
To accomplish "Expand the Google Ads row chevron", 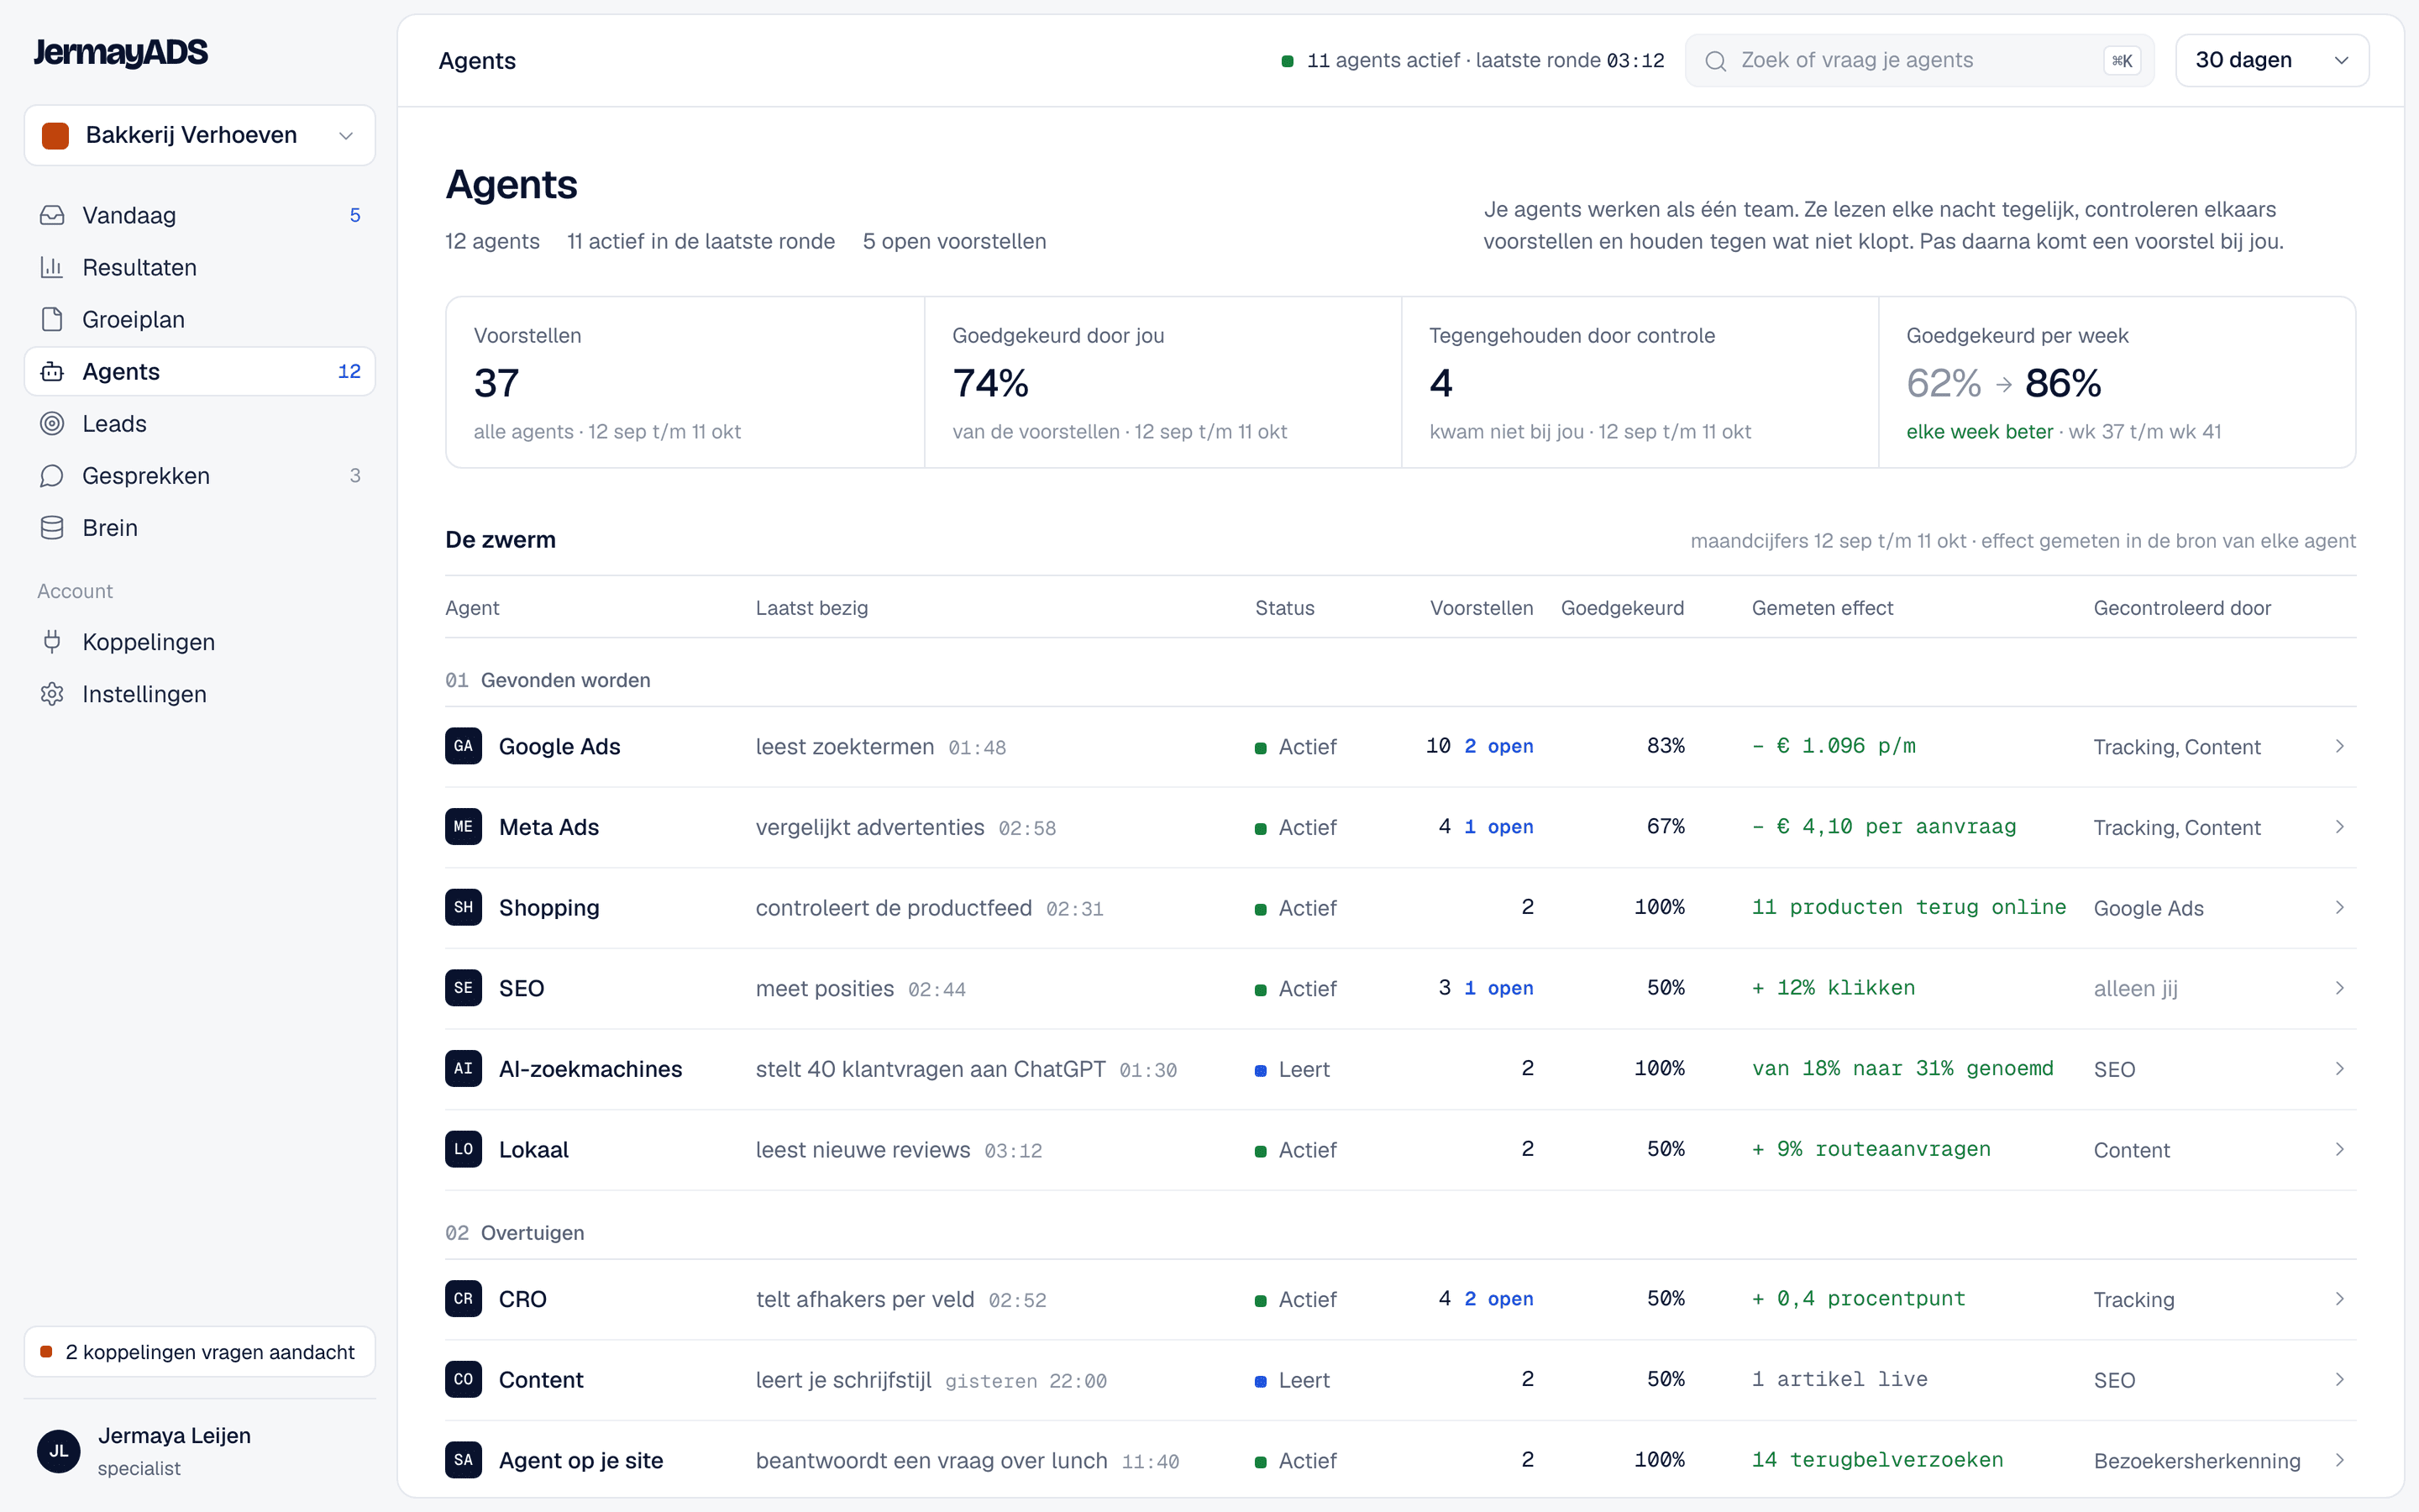I will [x=2339, y=746].
